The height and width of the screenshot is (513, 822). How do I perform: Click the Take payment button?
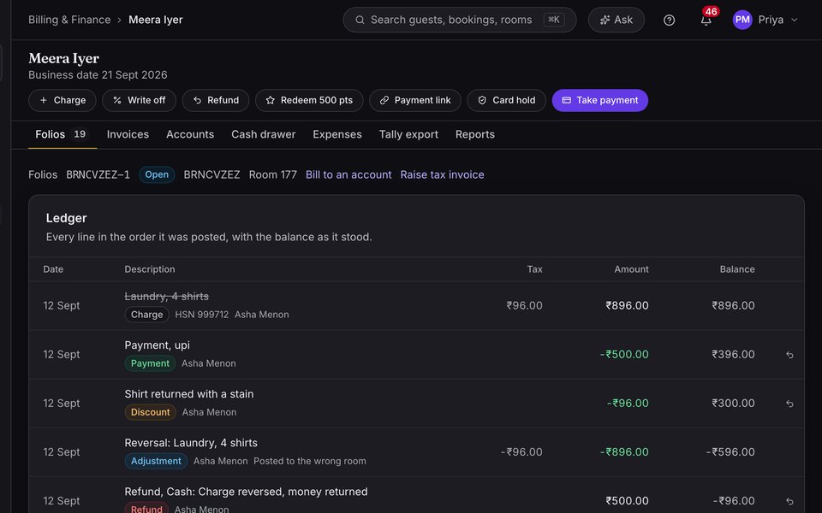pos(599,101)
